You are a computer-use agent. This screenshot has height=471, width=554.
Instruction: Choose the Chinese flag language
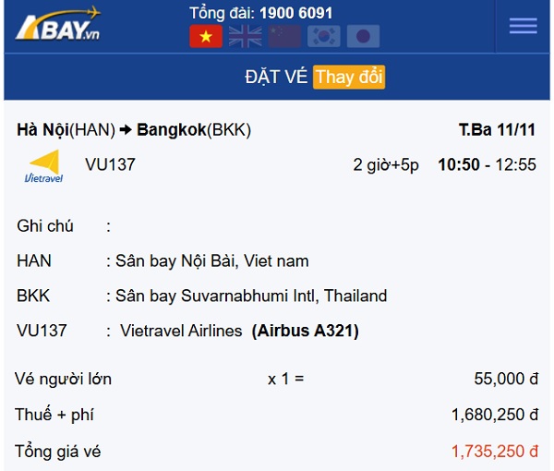(x=284, y=36)
